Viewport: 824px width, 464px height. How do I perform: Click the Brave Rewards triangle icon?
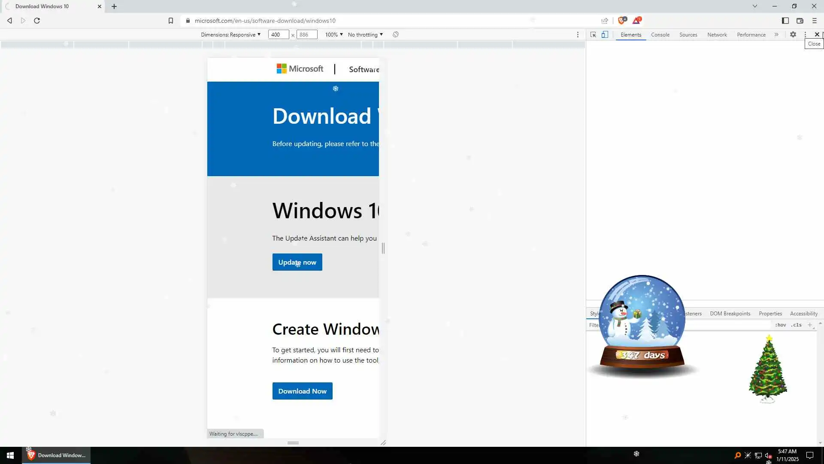pos(636,20)
